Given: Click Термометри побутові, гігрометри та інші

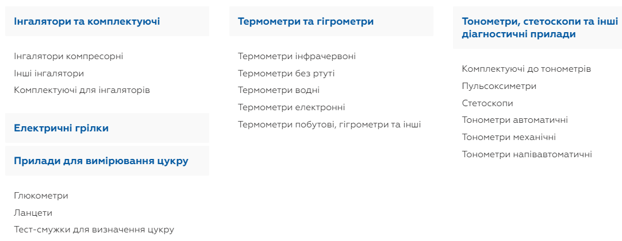Looking at the screenshot, I should pos(329,125).
